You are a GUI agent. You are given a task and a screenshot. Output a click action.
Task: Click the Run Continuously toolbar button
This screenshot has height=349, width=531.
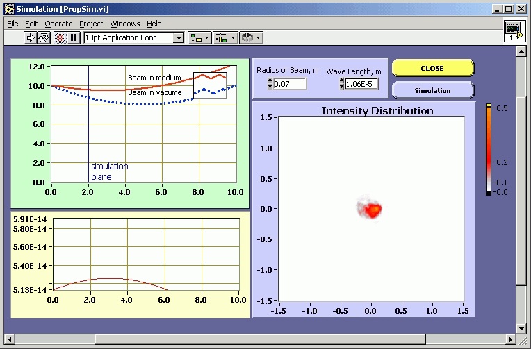point(44,37)
